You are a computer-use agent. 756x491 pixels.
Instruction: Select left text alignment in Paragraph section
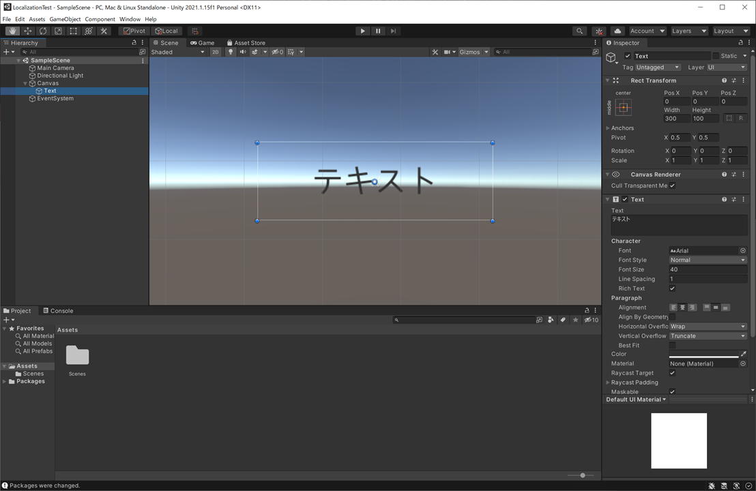click(673, 308)
